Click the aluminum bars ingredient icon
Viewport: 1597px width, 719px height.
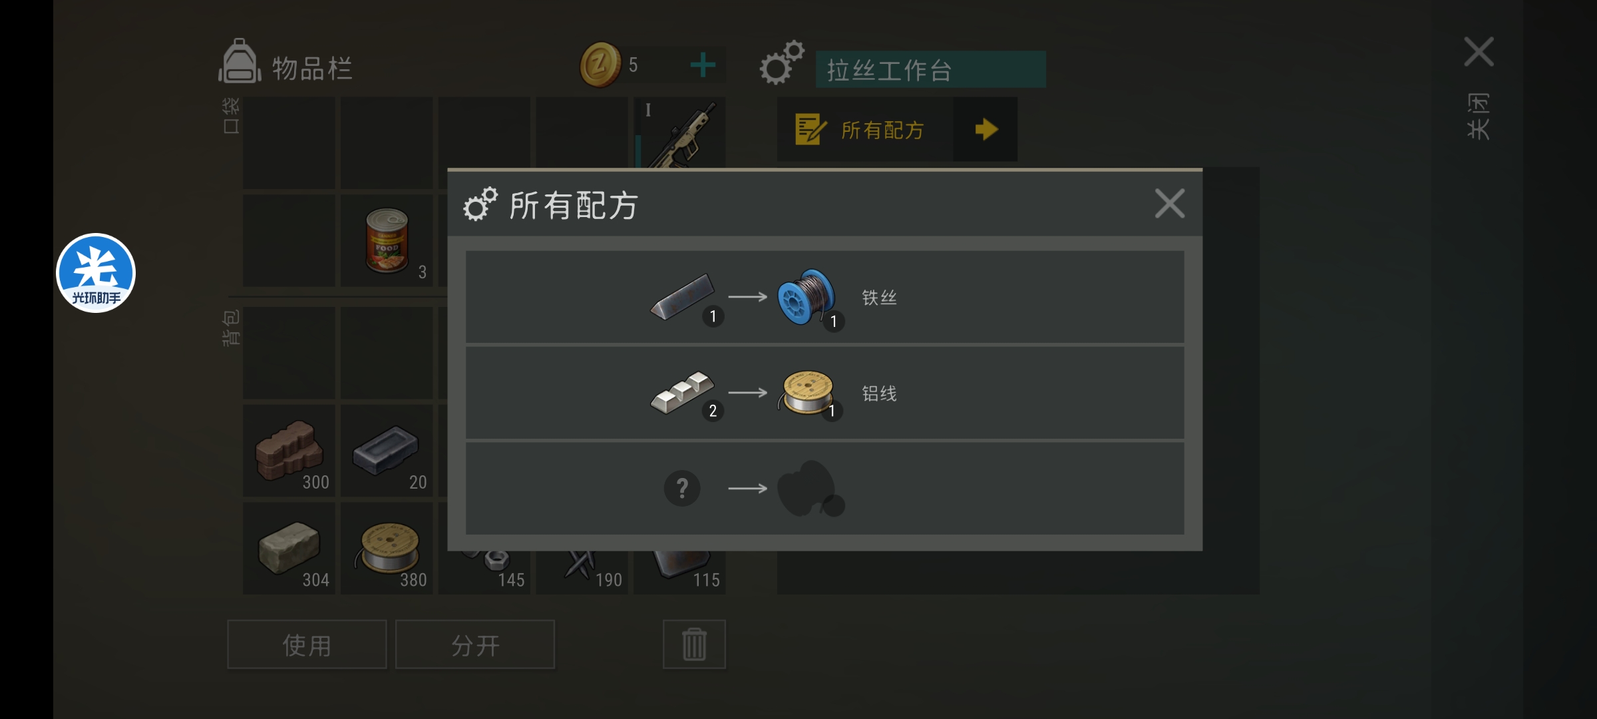click(x=683, y=393)
